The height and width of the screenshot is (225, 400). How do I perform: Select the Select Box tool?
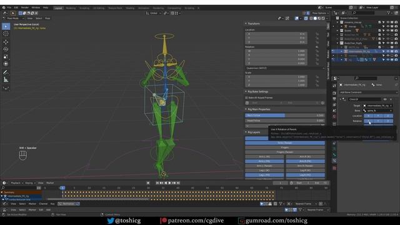tap(6, 26)
